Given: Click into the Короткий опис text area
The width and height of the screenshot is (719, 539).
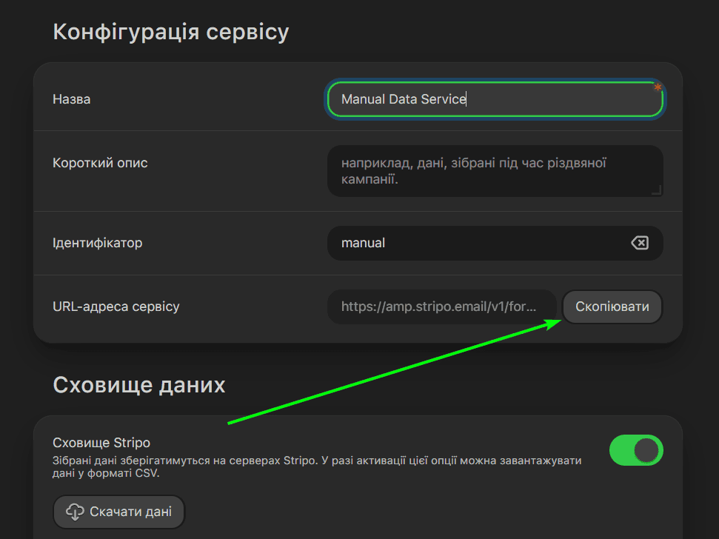Looking at the screenshot, I should [x=494, y=171].
